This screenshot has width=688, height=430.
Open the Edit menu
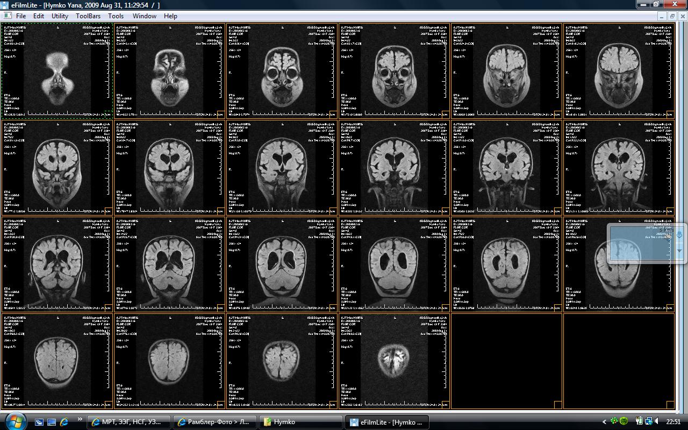pyautogui.click(x=39, y=16)
